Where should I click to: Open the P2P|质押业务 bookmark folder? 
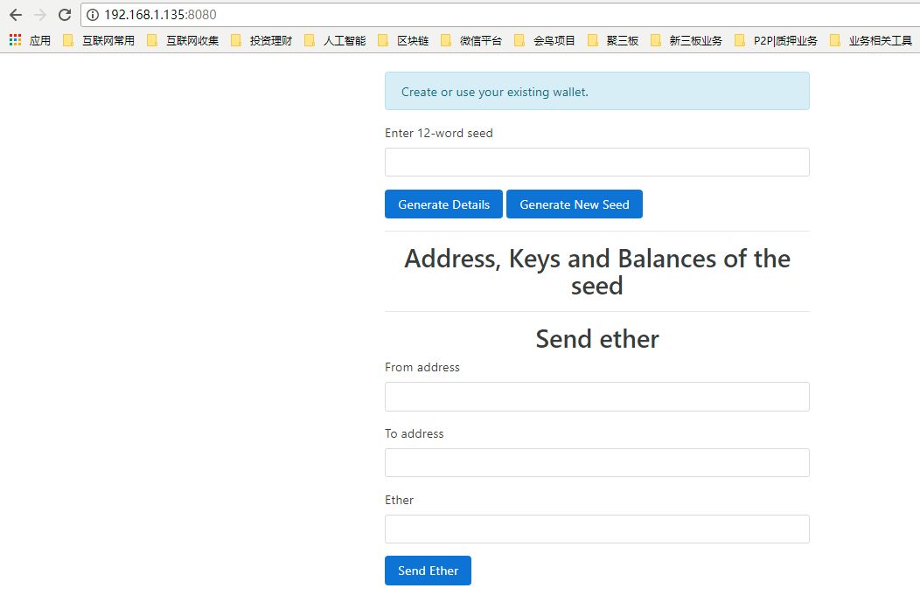776,40
